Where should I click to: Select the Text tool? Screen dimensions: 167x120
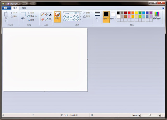50,15
